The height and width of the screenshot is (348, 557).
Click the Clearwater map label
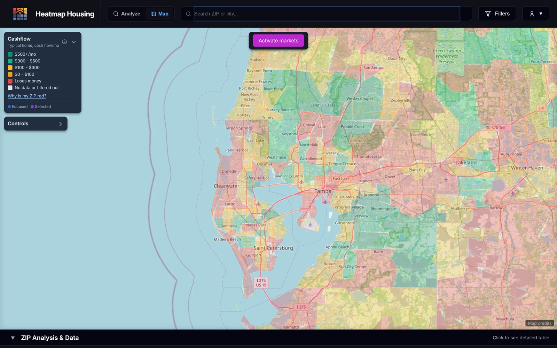[x=226, y=186]
